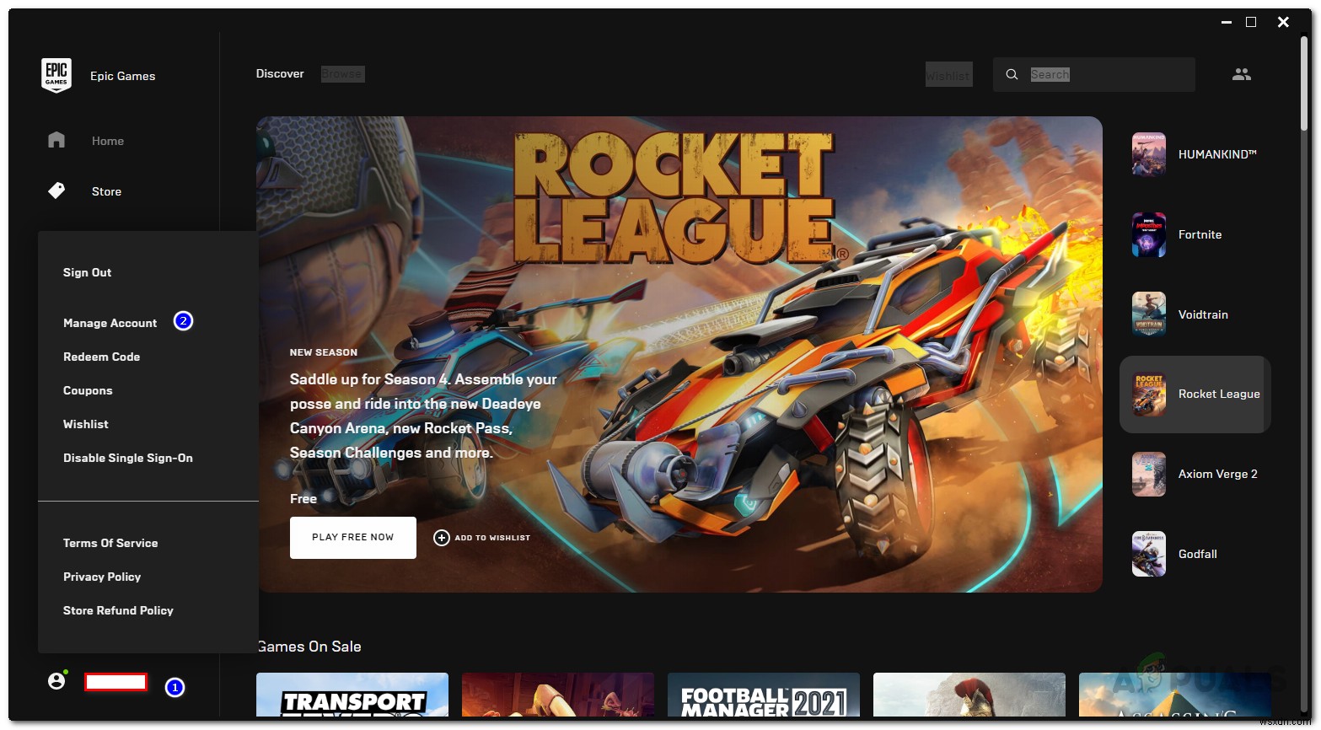
Task: Disable Single Sign-On from the account menu
Action: pos(127,458)
